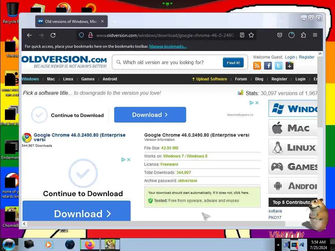
Task: Open tracking protection shield icon
Action: coord(81,35)
